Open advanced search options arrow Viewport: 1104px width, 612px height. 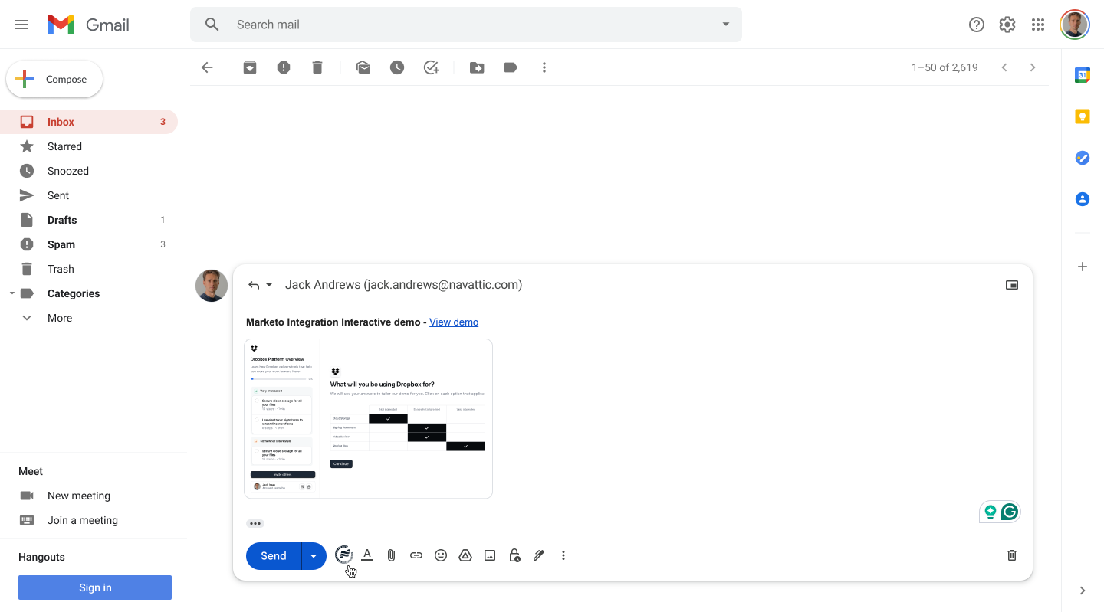[725, 24]
